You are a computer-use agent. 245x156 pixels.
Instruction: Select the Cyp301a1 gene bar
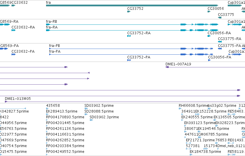[x=235, y=6]
